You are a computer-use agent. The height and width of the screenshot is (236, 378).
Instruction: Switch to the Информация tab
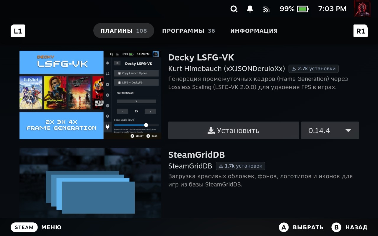coord(254,31)
